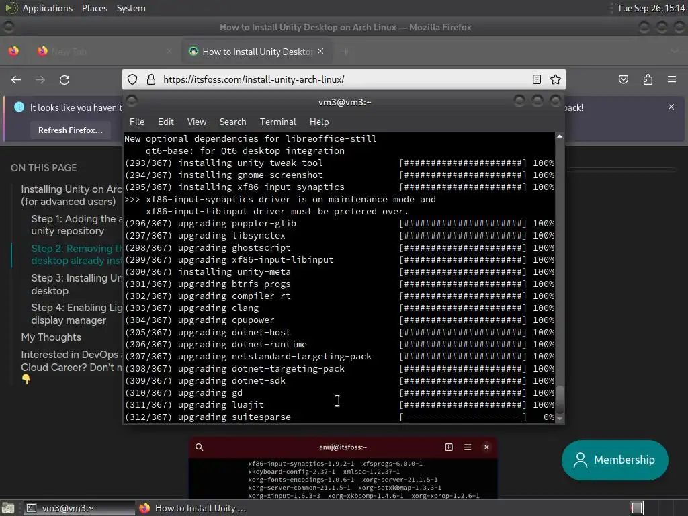Jump to My Thoughts section
The width and height of the screenshot is (688, 516).
click(51, 337)
